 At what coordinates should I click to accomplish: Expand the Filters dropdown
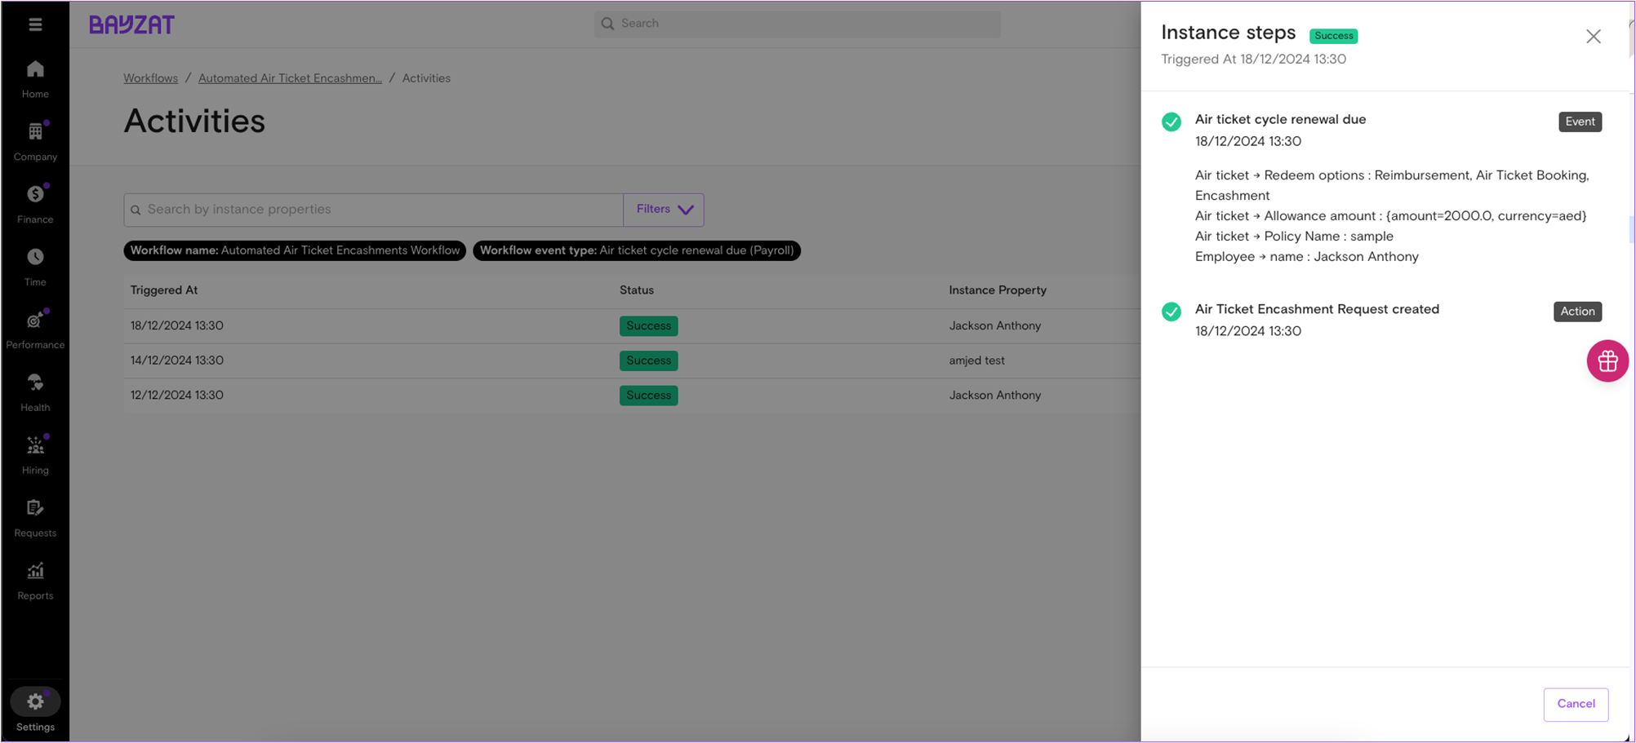[x=664, y=210]
